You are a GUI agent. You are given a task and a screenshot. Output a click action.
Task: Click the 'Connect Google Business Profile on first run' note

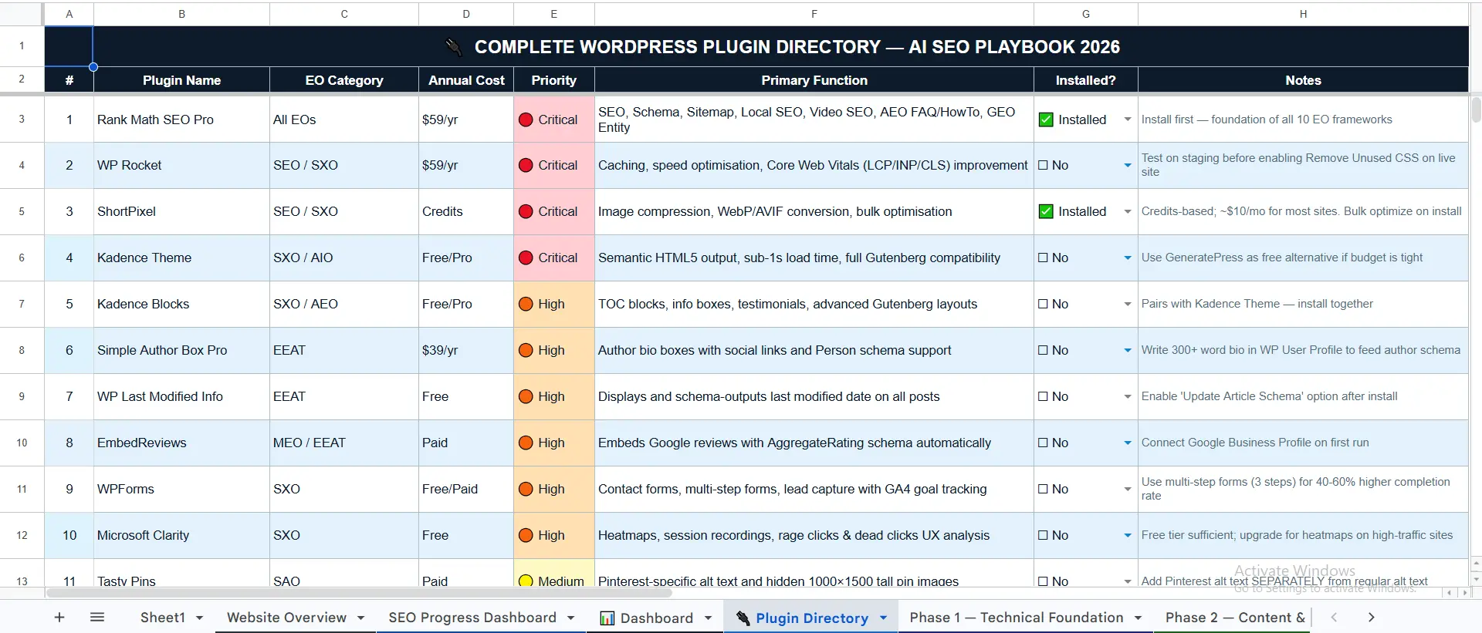(x=1303, y=443)
